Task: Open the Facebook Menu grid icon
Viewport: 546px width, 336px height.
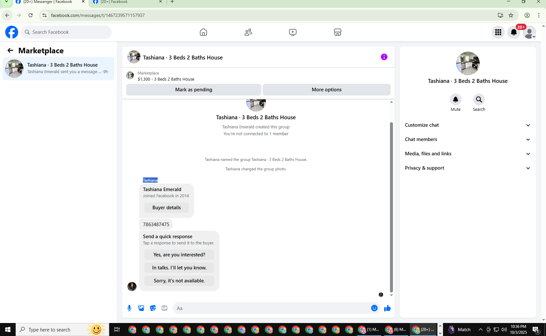Action: click(498, 32)
